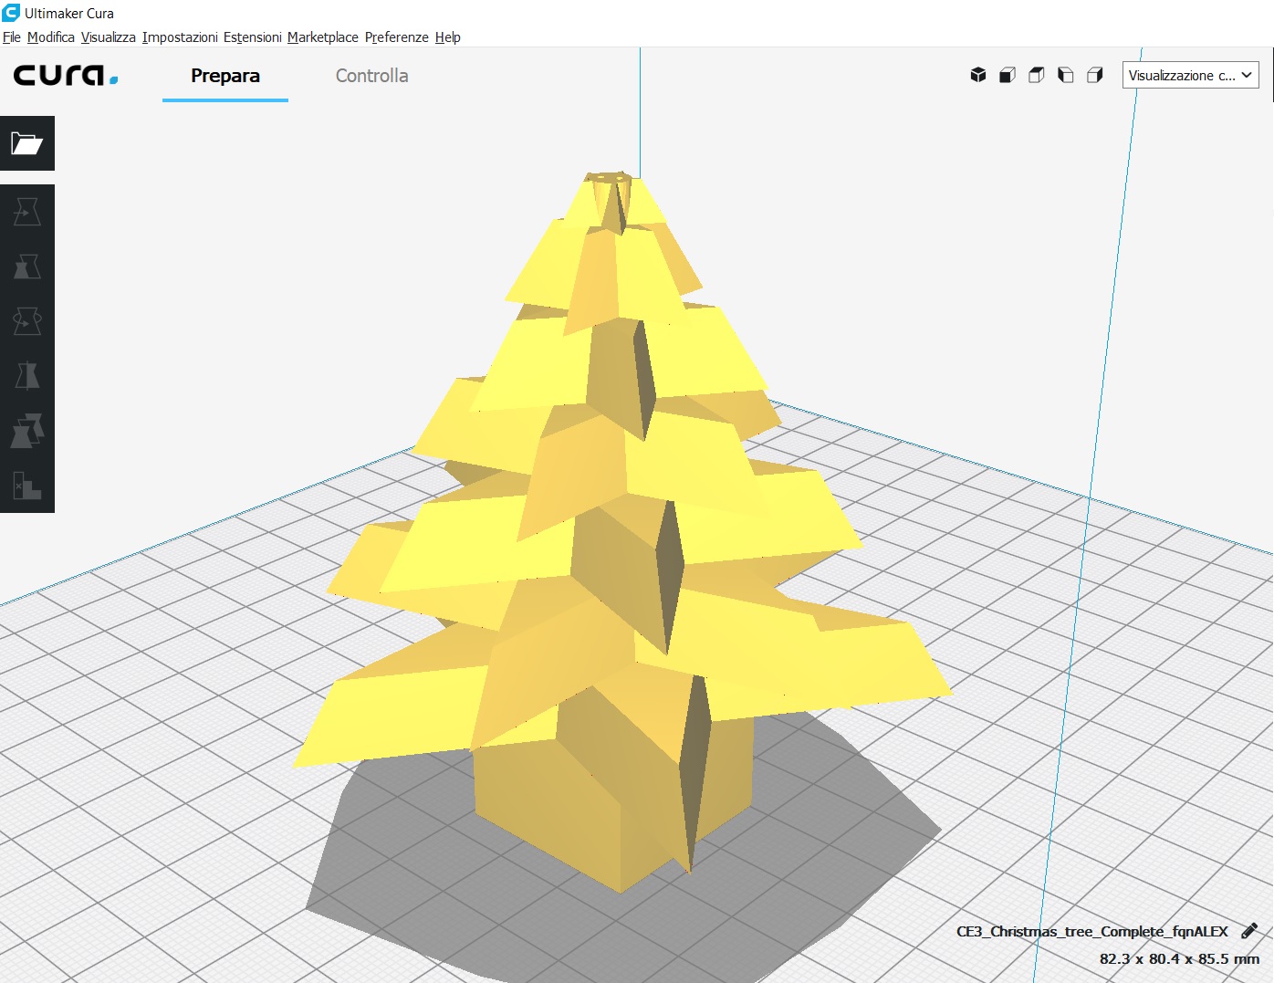Open the Marketplace menu
This screenshot has width=1274, height=983.
point(323,37)
